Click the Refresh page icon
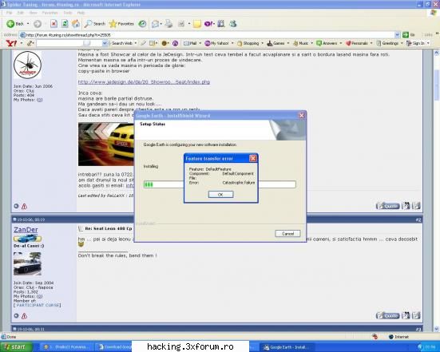This screenshot has height=352, width=440. (65, 24)
